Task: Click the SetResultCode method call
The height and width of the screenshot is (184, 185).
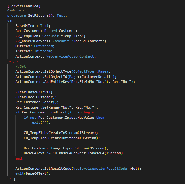Action: point(58,169)
